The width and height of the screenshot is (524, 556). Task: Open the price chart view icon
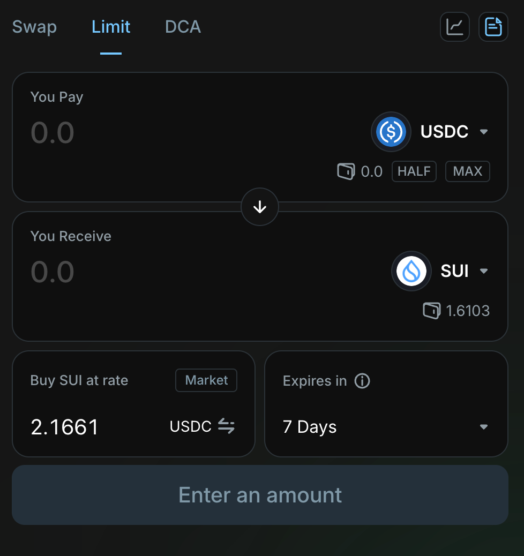tap(455, 27)
